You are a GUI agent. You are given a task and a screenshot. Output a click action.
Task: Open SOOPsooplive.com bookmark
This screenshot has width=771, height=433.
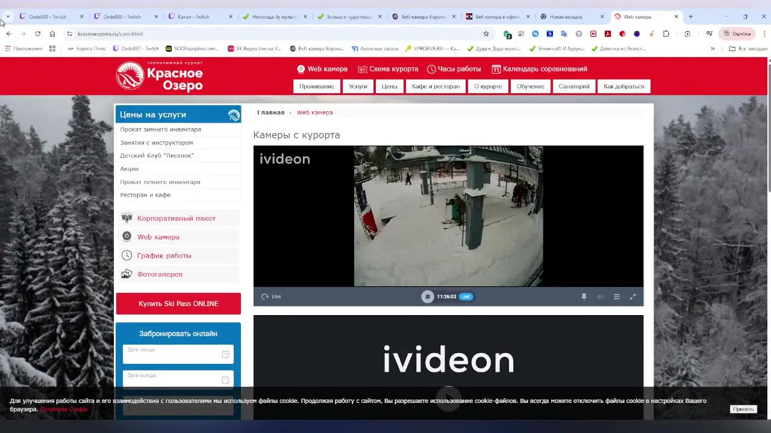click(192, 49)
